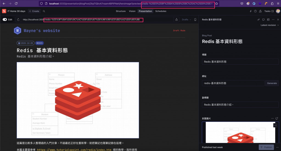The image size is (281, 151).
Task: Click the browser address bar
Action: click(129, 4)
